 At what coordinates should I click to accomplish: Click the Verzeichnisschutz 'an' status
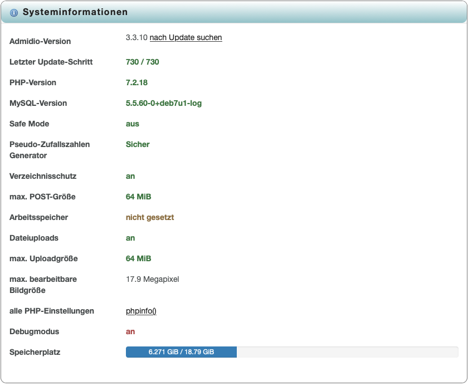pos(130,176)
